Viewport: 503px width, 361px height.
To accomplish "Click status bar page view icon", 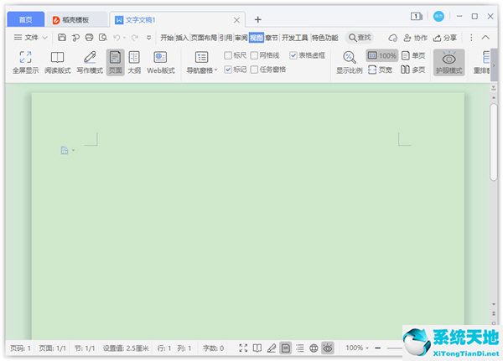I will 286,348.
